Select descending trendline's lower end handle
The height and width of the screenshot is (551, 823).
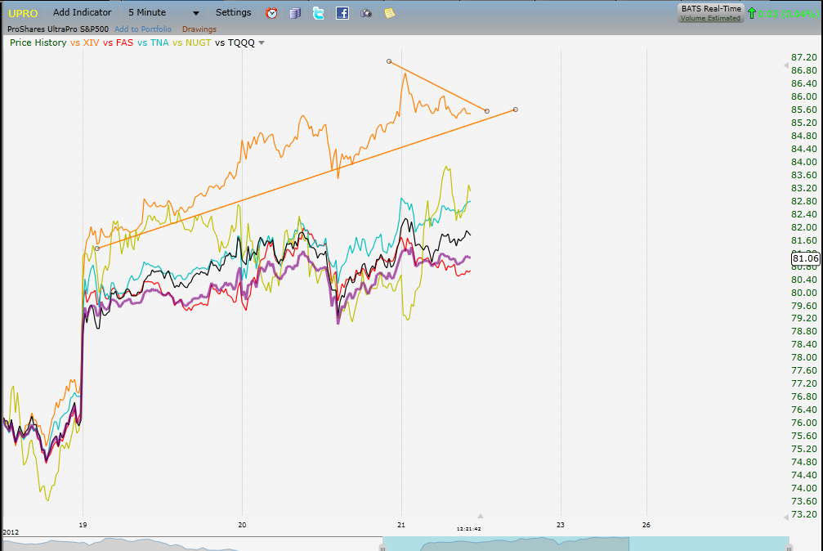tap(487, 111)
